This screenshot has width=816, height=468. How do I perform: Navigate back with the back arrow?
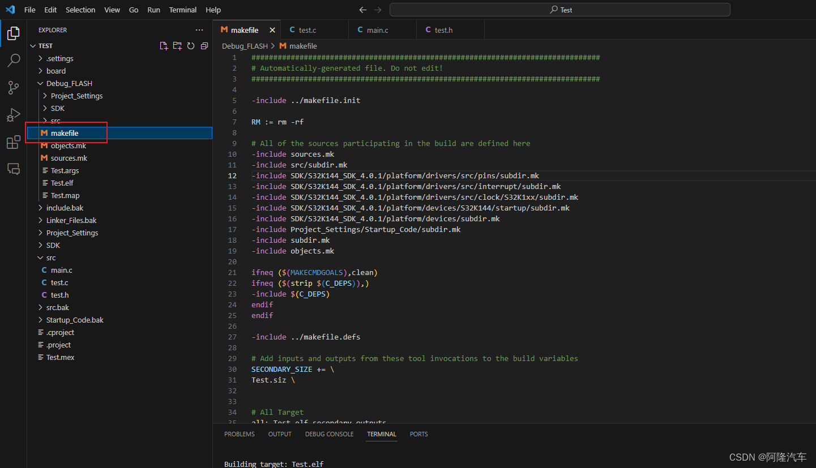[x=362, y=10]
